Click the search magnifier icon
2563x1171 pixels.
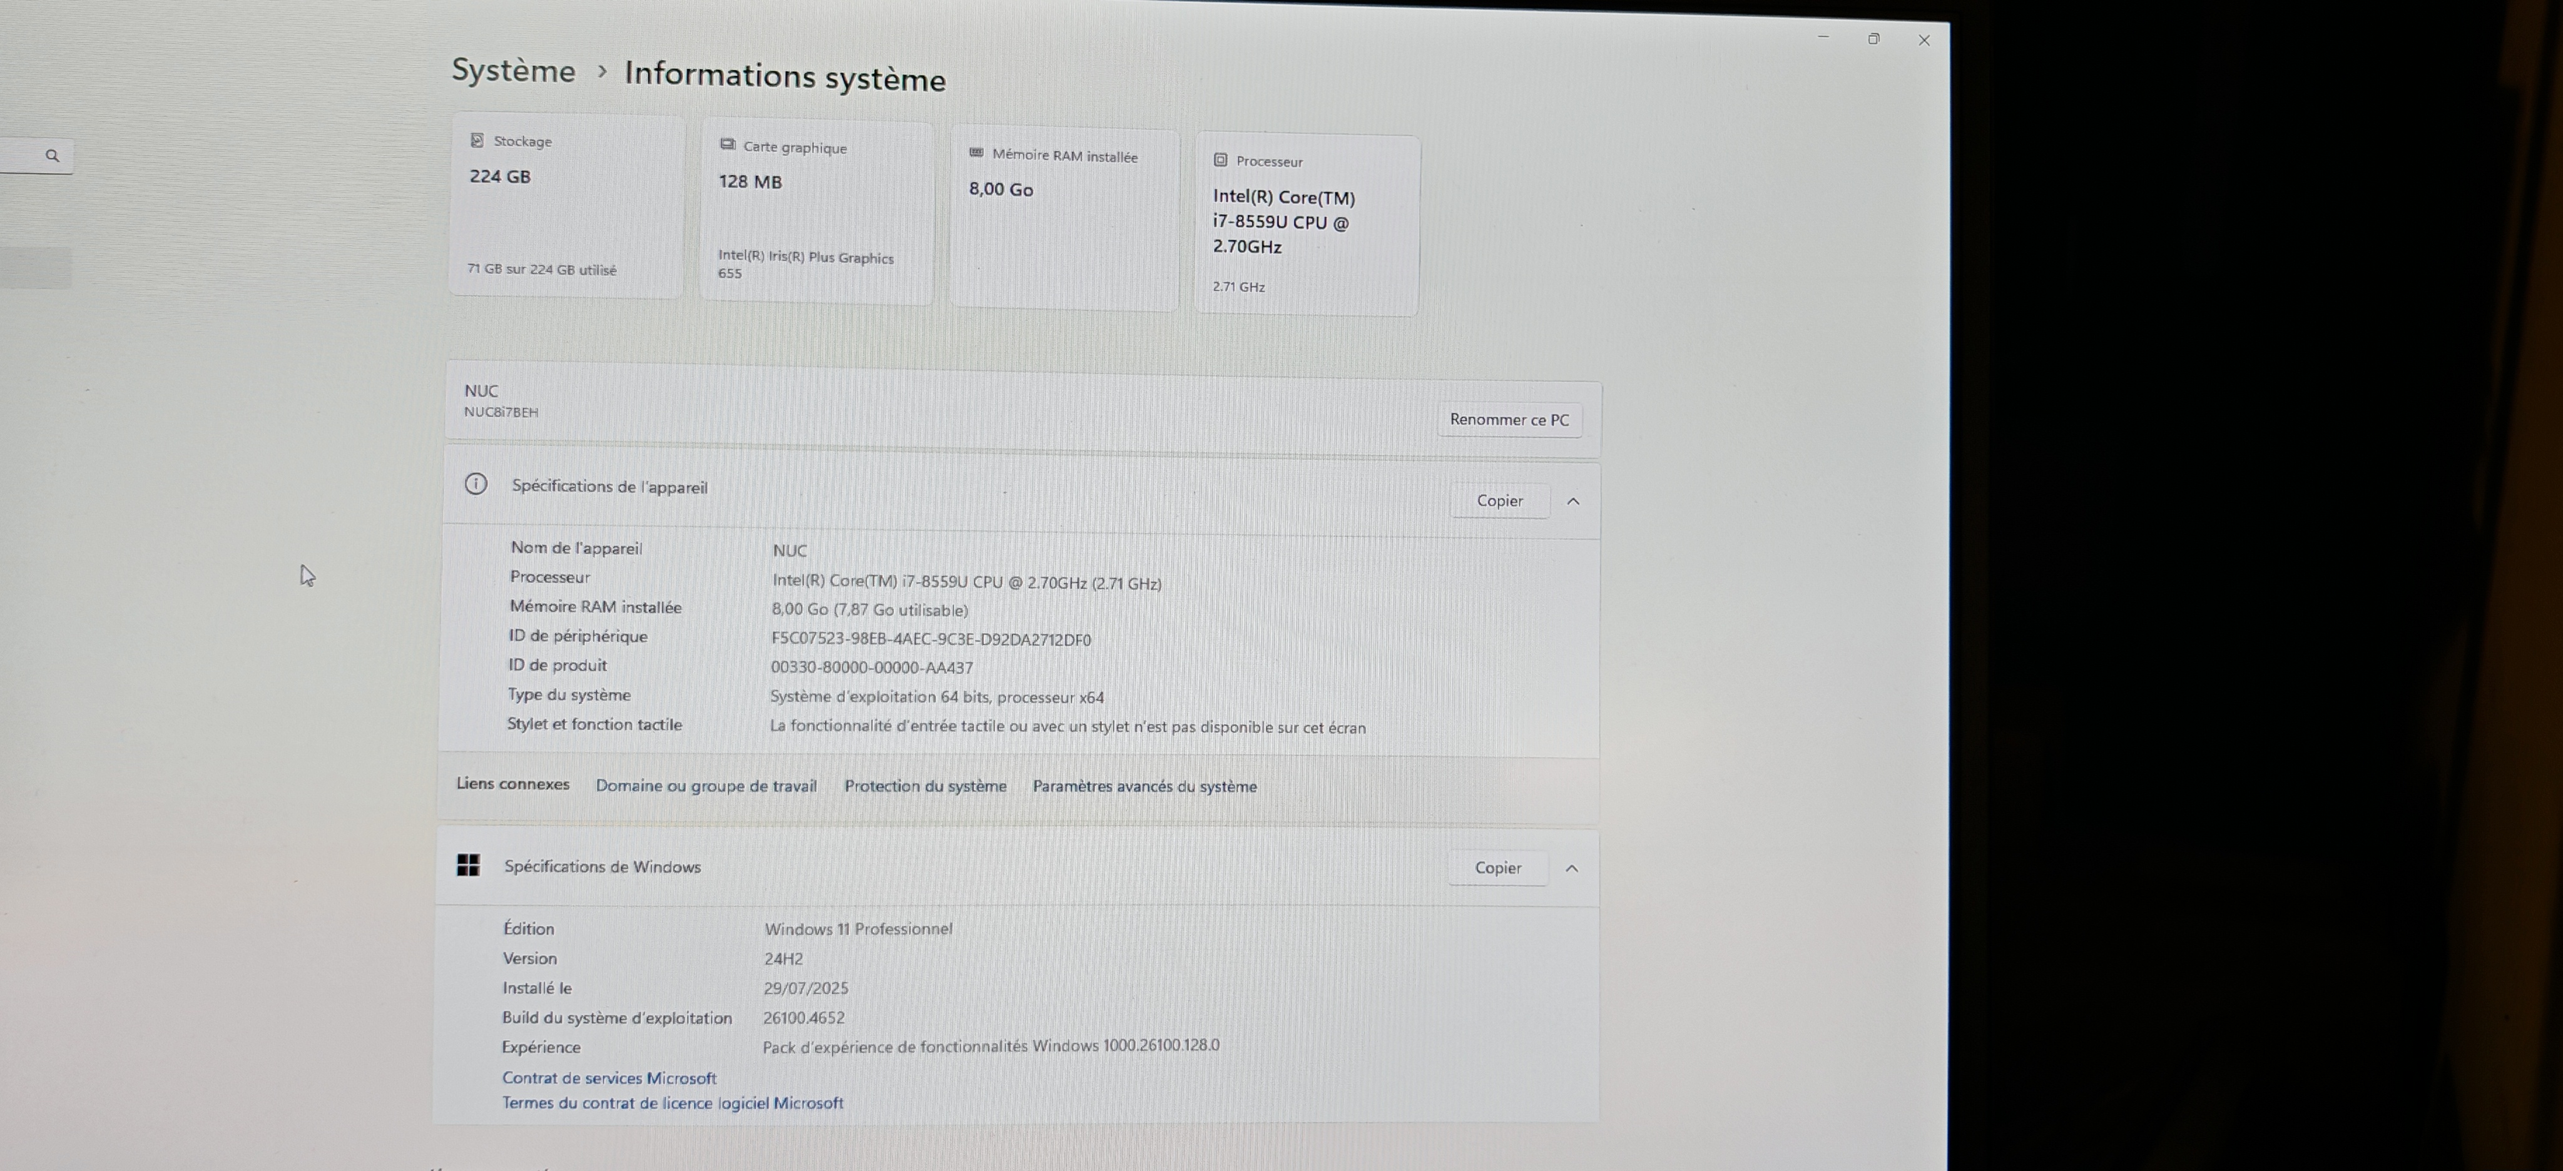pyautogui.click(x=53, y=155)
